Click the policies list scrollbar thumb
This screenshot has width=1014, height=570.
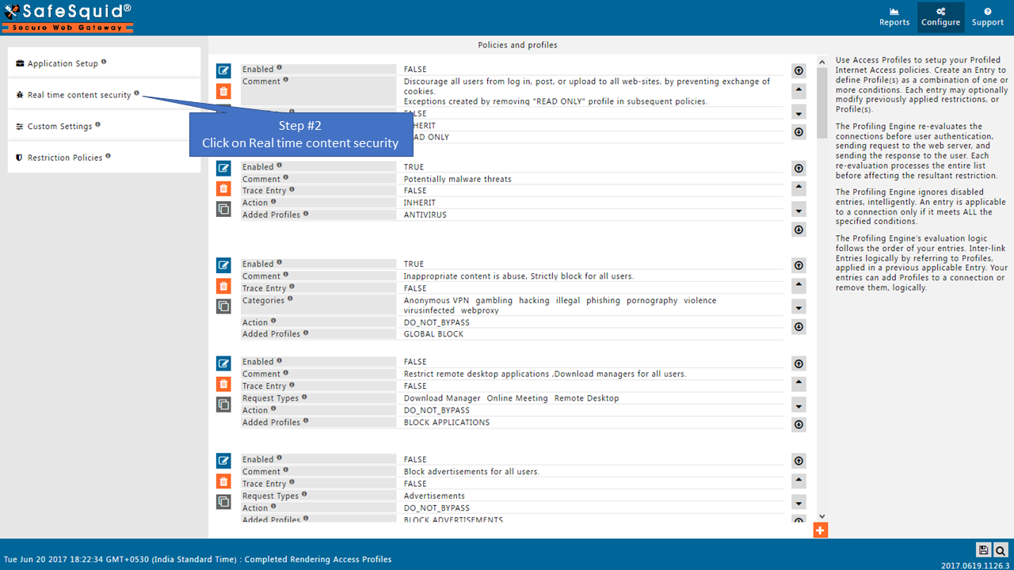pos(821,102)
